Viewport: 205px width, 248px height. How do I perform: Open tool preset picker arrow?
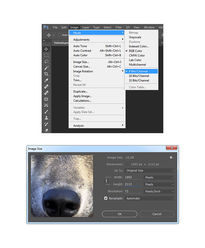[x=54, y=35]
